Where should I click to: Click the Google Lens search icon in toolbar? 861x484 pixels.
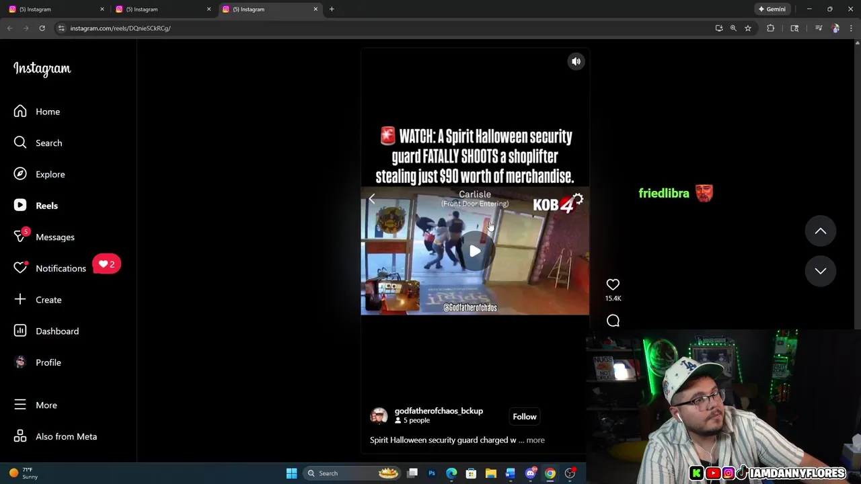pos(794,28)
